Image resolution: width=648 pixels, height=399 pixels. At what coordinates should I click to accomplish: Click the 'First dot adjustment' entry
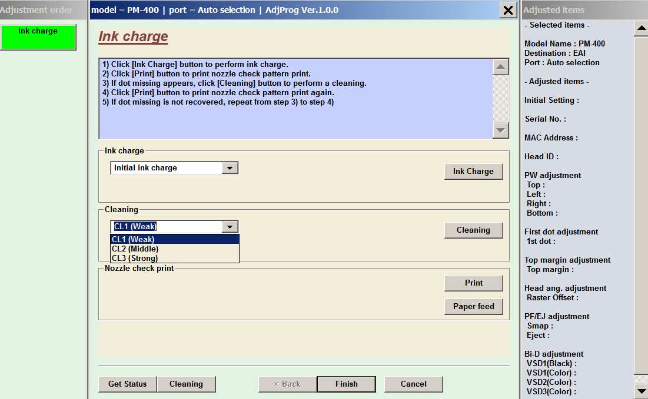pos(561,232)
